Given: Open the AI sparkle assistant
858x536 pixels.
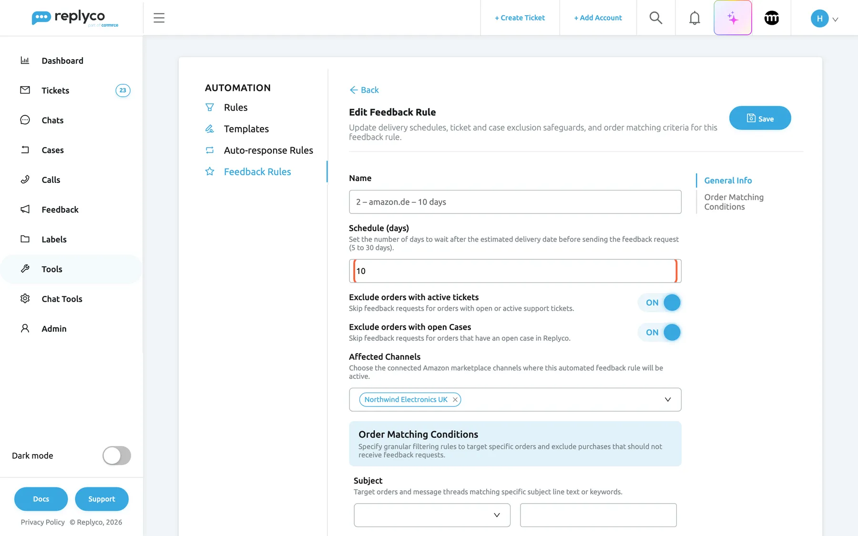Looking at the screenshot, I should (x=733, y=18).
